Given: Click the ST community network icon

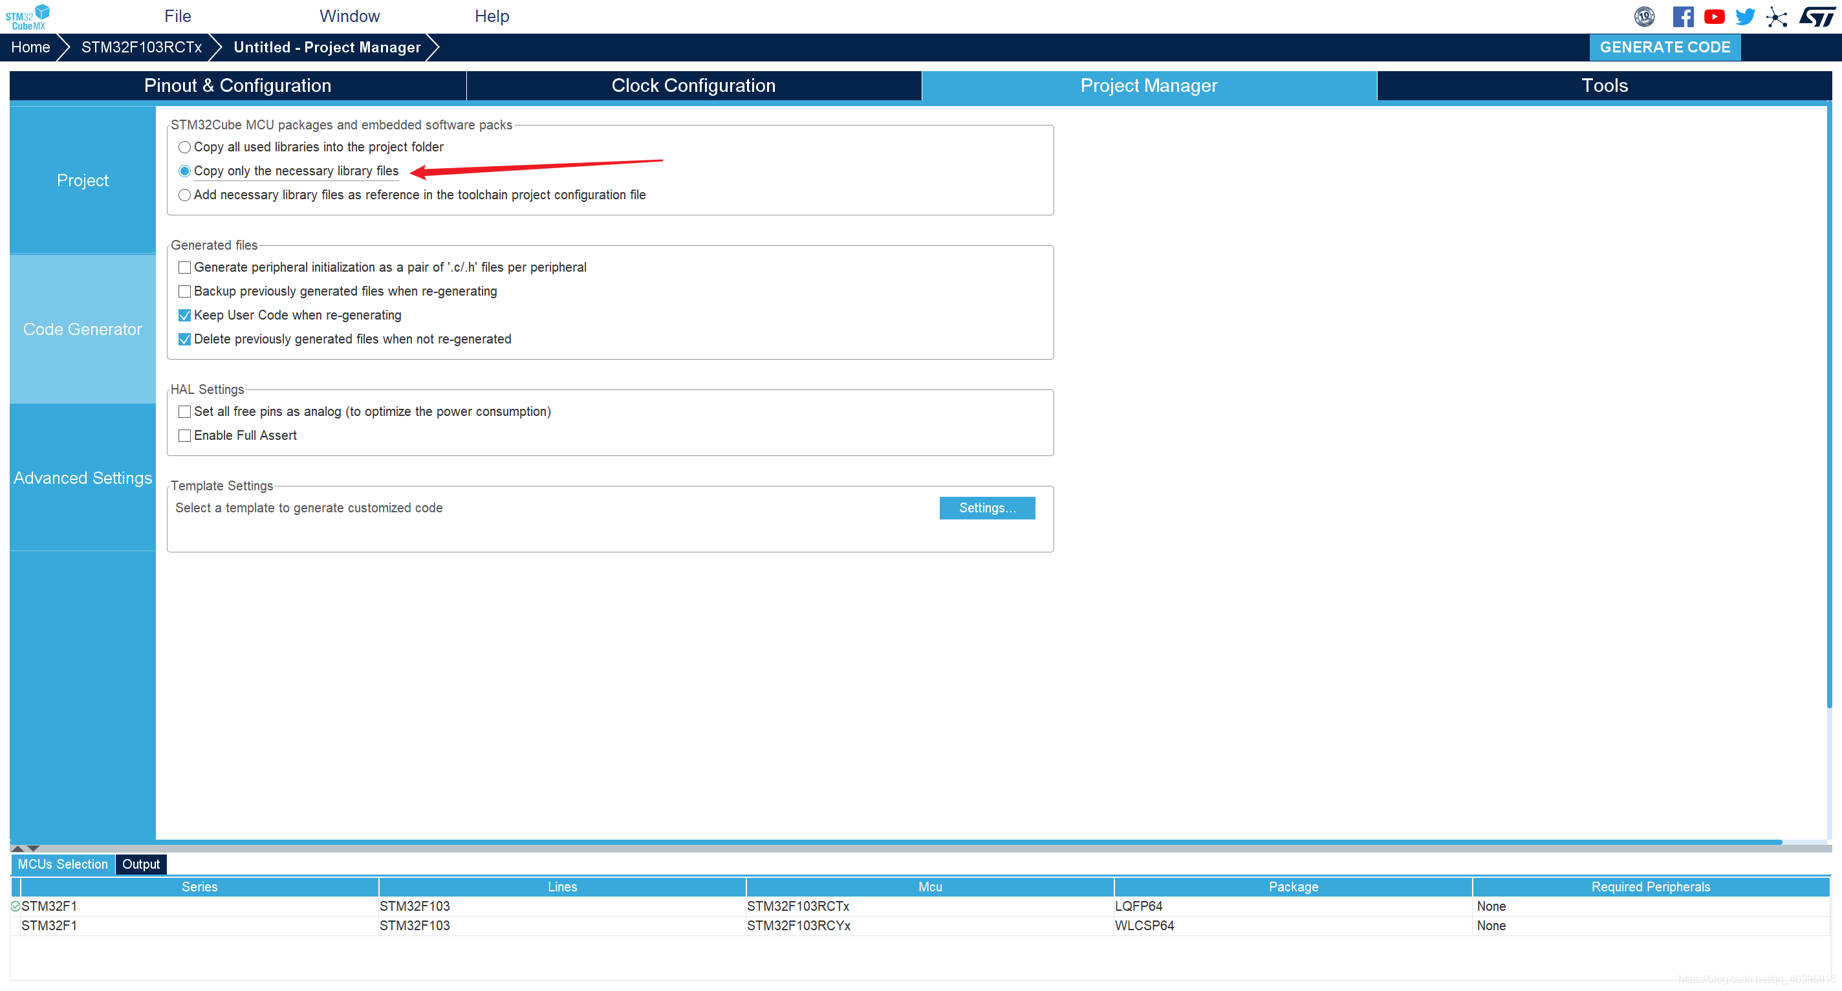Looking at the screenshot, I should point(1776,17).
